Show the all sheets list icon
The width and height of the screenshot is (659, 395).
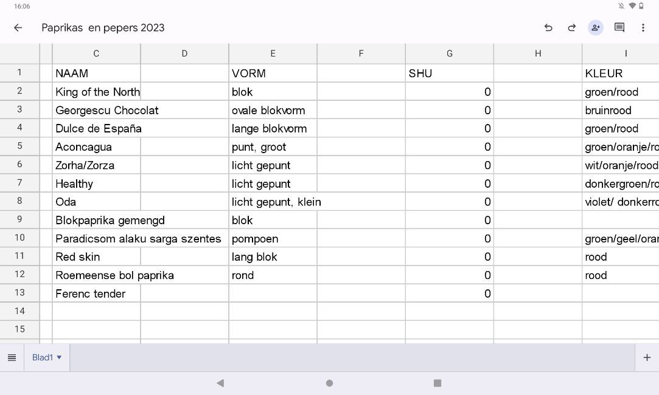12,357
